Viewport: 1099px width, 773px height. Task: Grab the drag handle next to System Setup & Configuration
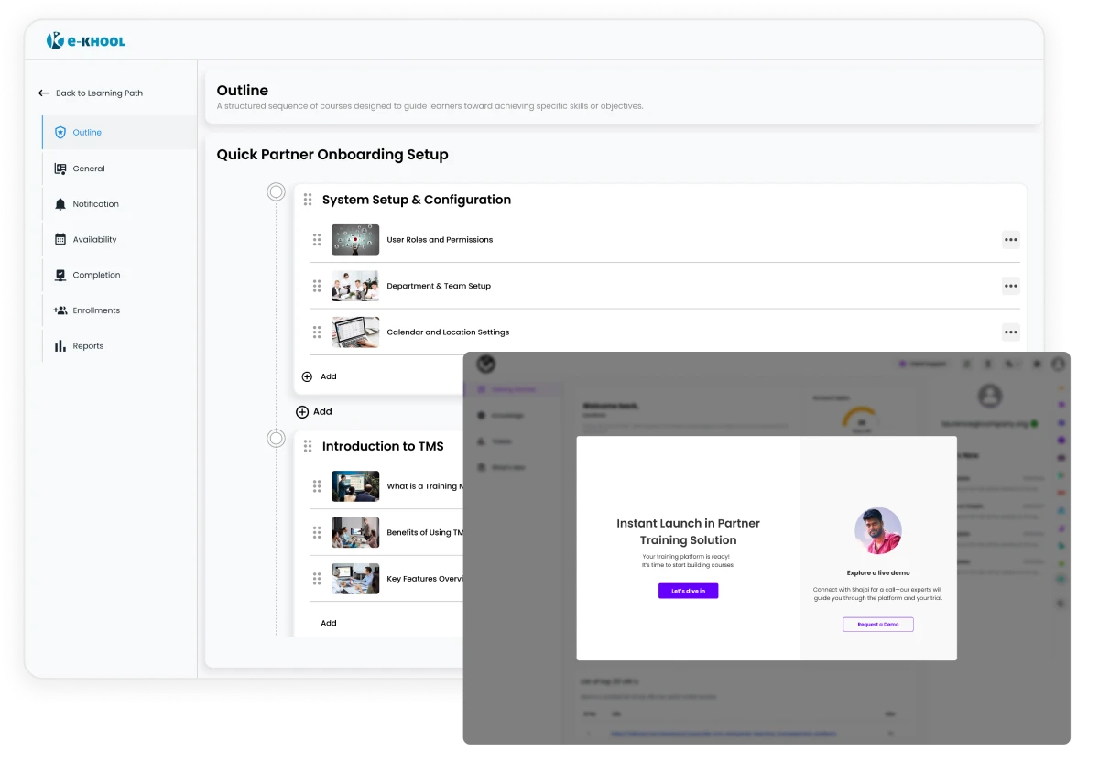point(308,199)
